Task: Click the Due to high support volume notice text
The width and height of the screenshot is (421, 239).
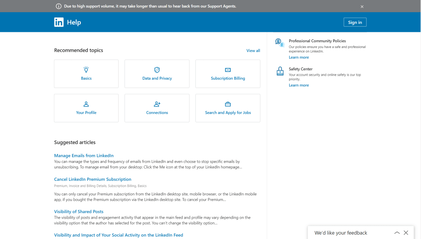Action: click(x=150, y=6)
